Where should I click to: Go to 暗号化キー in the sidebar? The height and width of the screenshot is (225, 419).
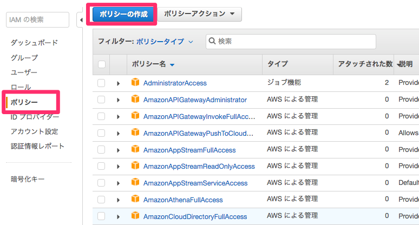coord(28,179)
